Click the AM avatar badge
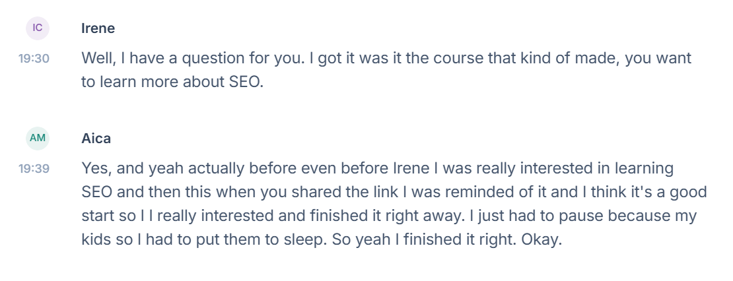 point(38,138)
